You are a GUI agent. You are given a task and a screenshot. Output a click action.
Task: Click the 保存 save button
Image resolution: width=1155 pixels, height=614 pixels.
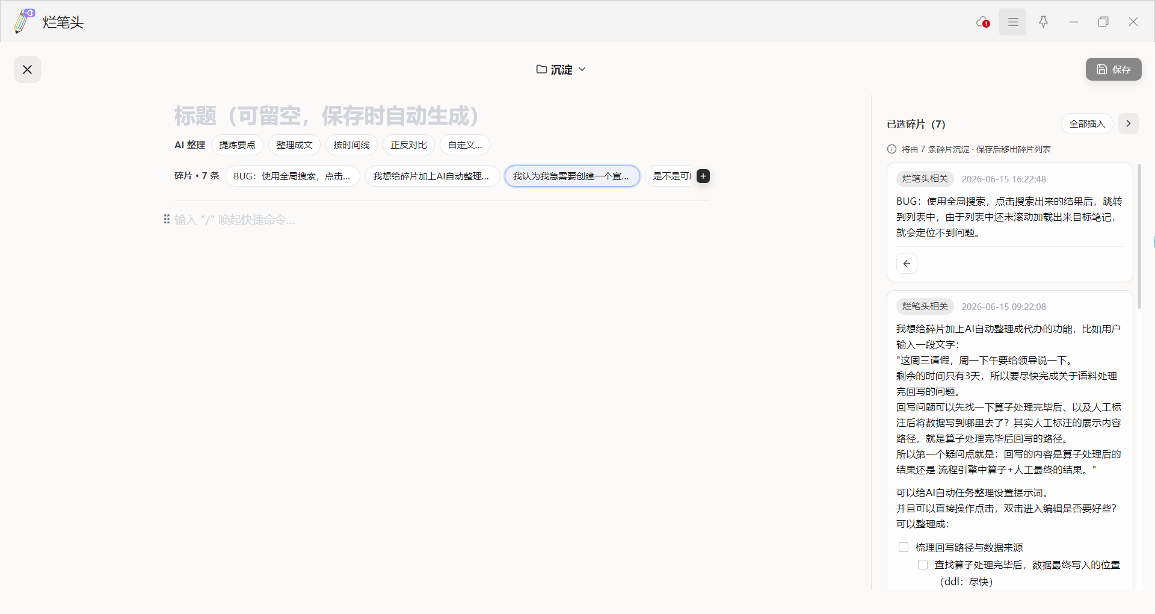(1113, 69)
